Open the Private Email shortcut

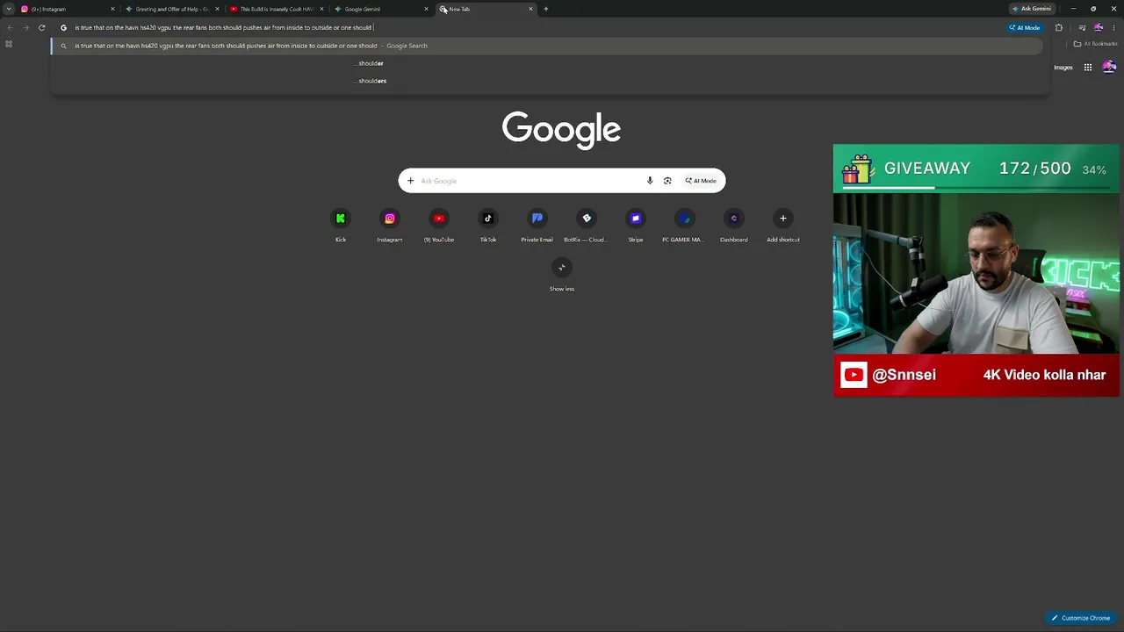pos(537,225)
